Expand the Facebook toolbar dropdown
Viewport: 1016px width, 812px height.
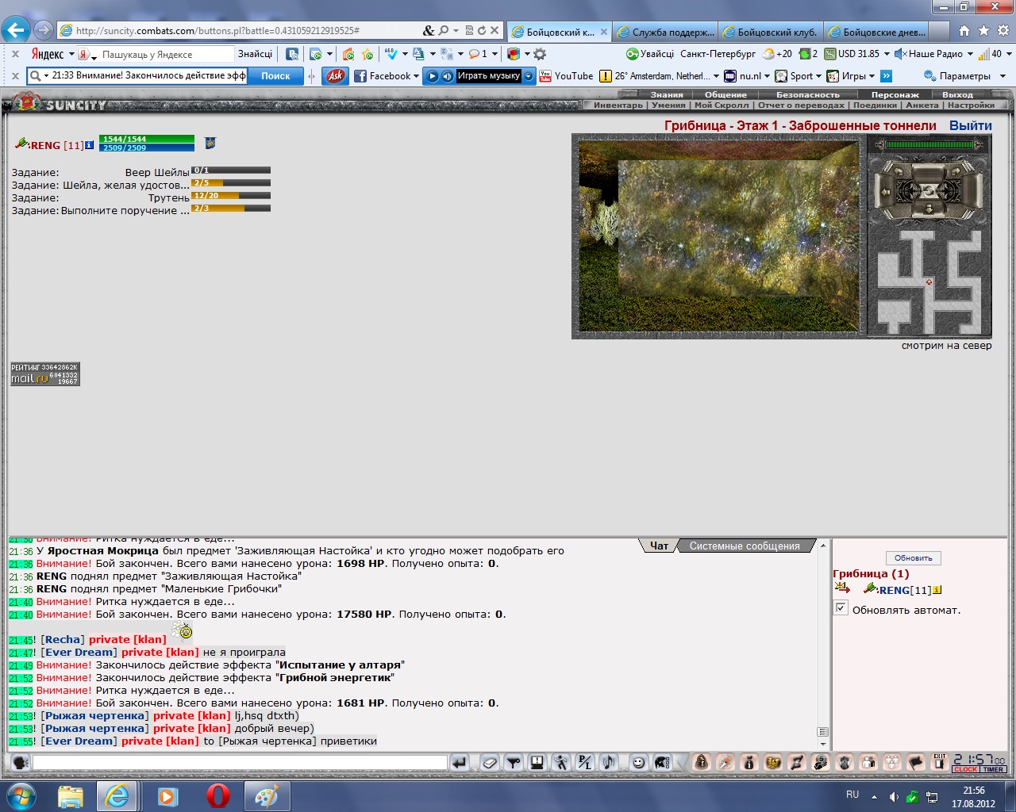[x=416, y=77]
